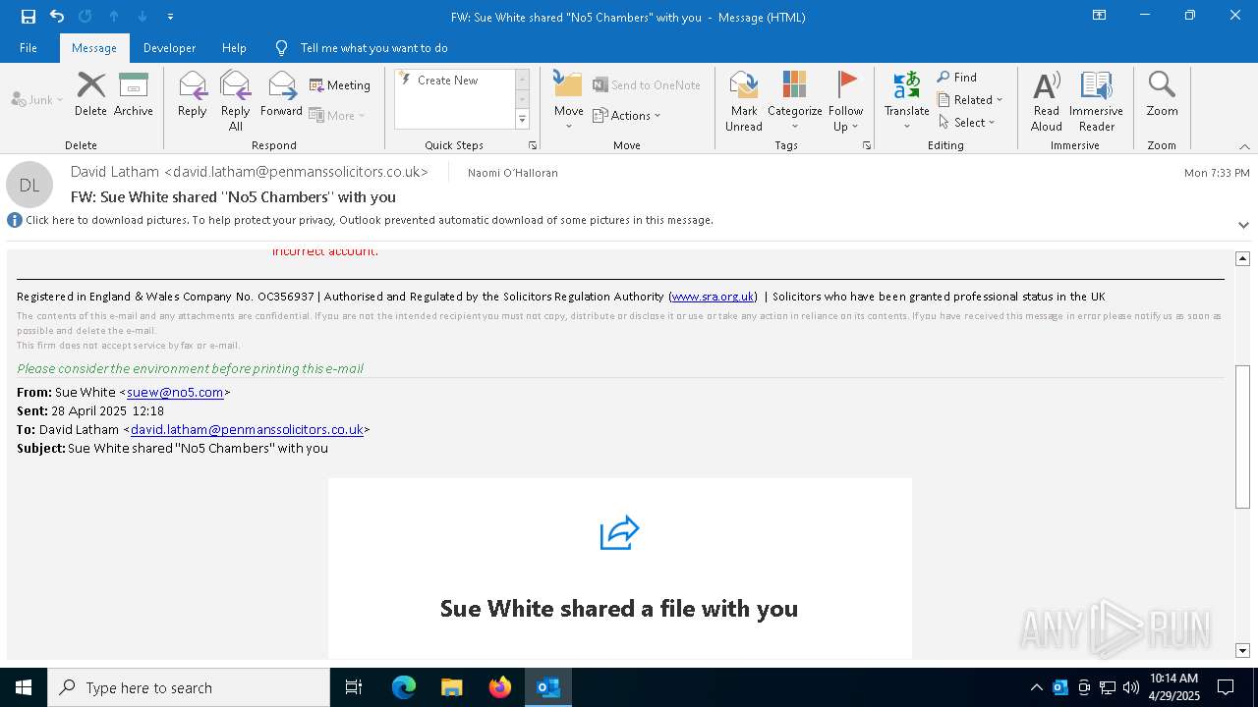
Task: Open the Windows Start menu
Action: click(x=24, y=687)
